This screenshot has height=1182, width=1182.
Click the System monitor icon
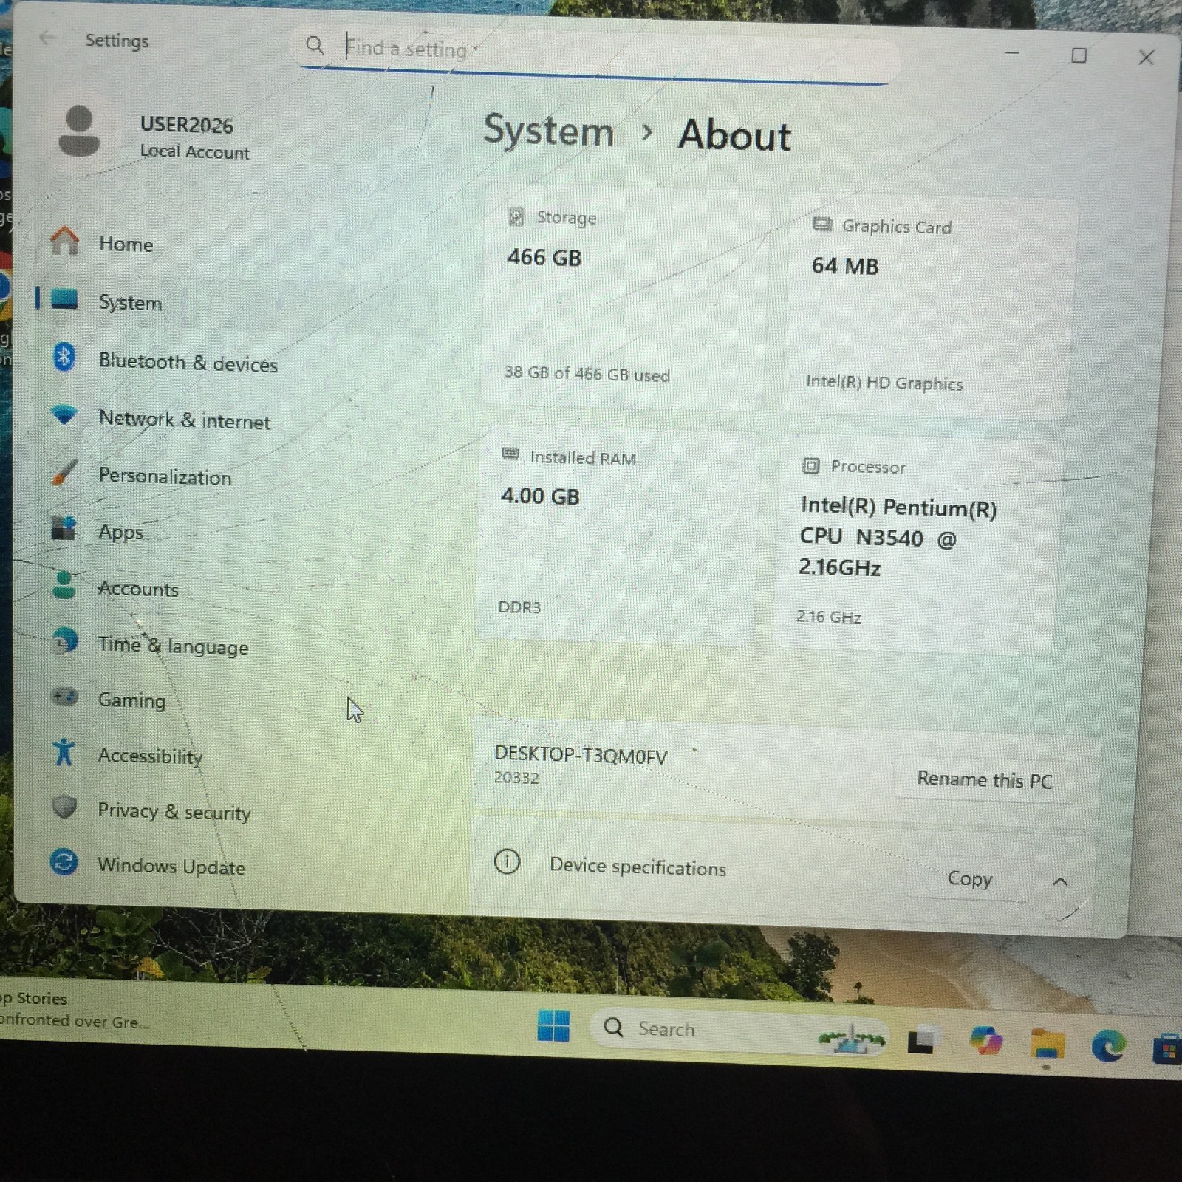64,299
